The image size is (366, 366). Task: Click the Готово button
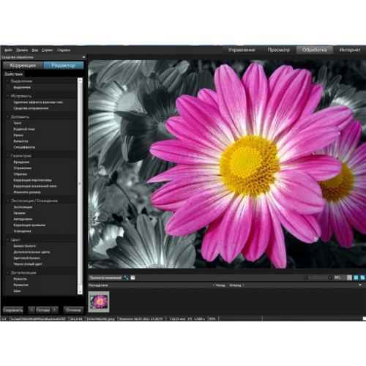click(43, 310)
